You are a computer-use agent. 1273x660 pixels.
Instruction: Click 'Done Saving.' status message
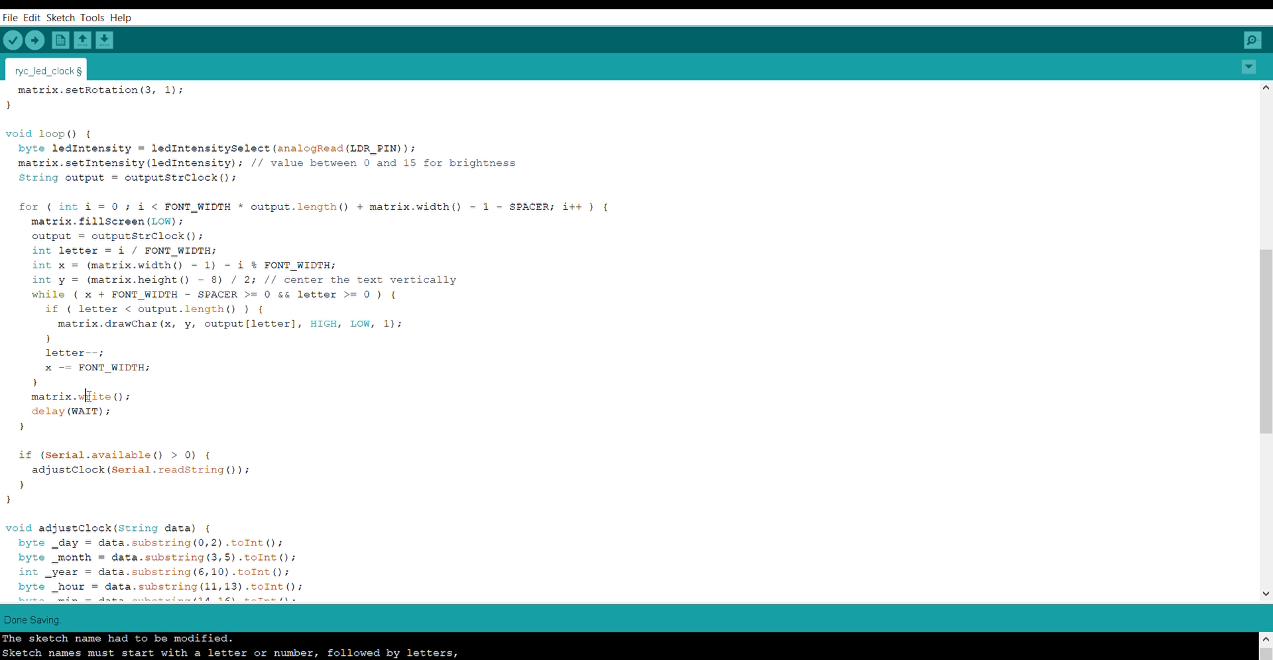32,620
